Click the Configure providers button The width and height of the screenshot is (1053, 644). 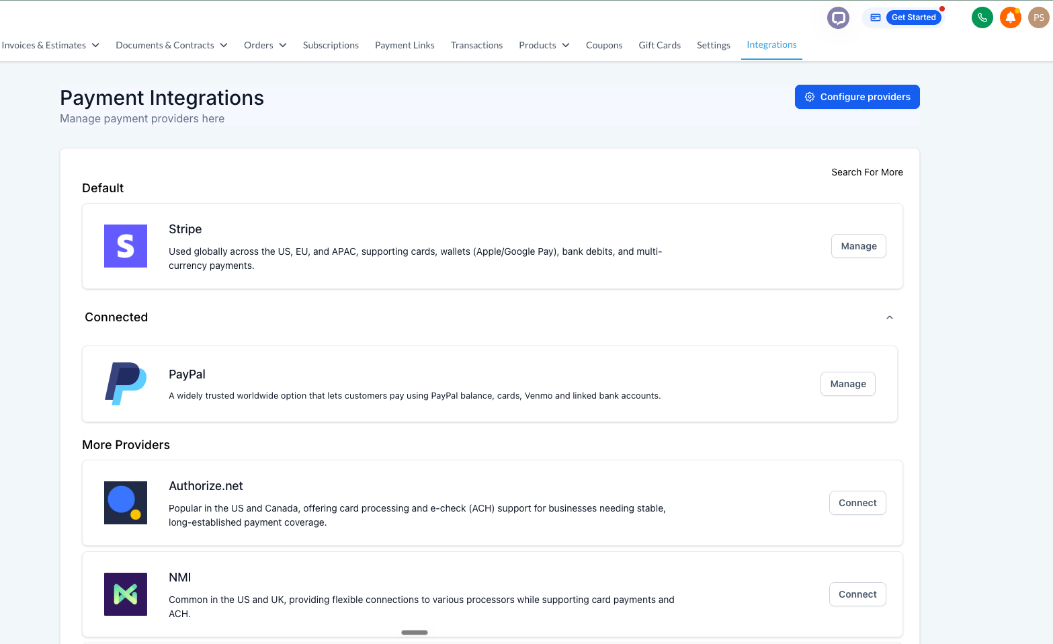coord(857,97)
